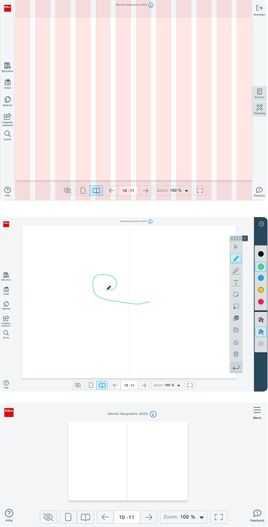Click the stacked-copies icon below the selection tool
The height and width of the screenshot is (527, 268).
(x=236, y=319)
